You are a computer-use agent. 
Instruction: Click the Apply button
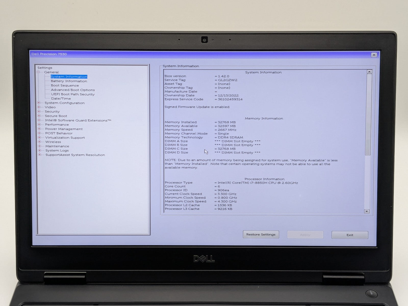pyautogui.click(x=305, y=235)
